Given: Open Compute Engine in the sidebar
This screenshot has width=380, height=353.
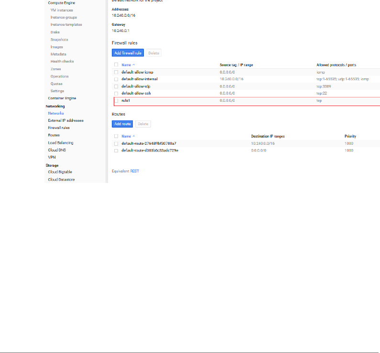Looking at the screenshot, I should 62,3.
